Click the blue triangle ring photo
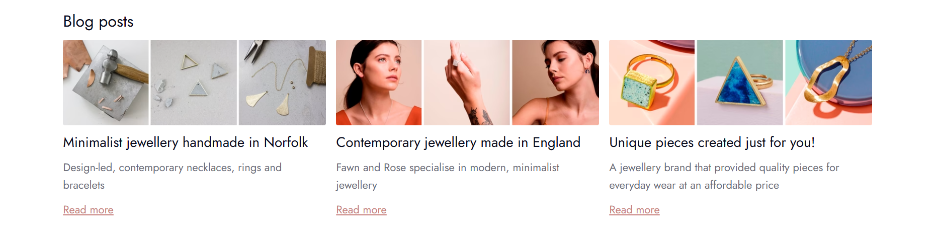The height and width of the screenshot is (234, 936). tap(740, 83)
